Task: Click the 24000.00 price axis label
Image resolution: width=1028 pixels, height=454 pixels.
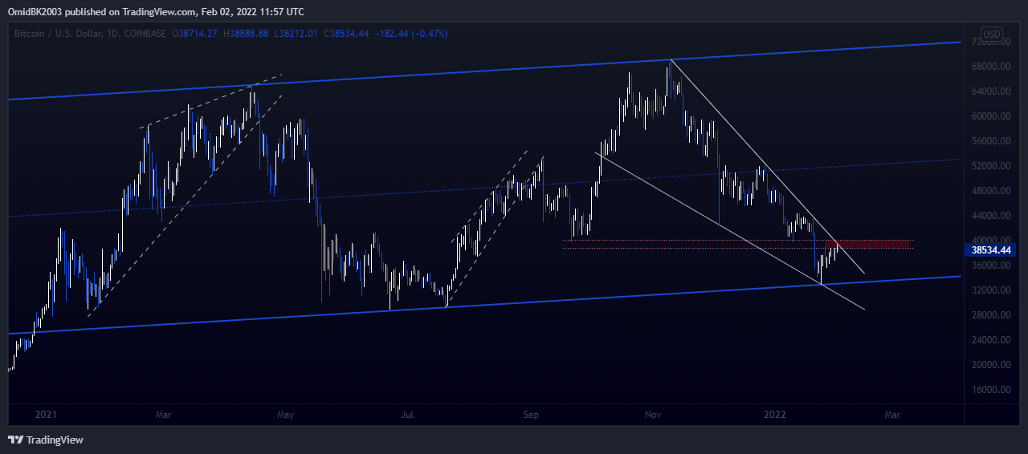Action: [993, 340]
